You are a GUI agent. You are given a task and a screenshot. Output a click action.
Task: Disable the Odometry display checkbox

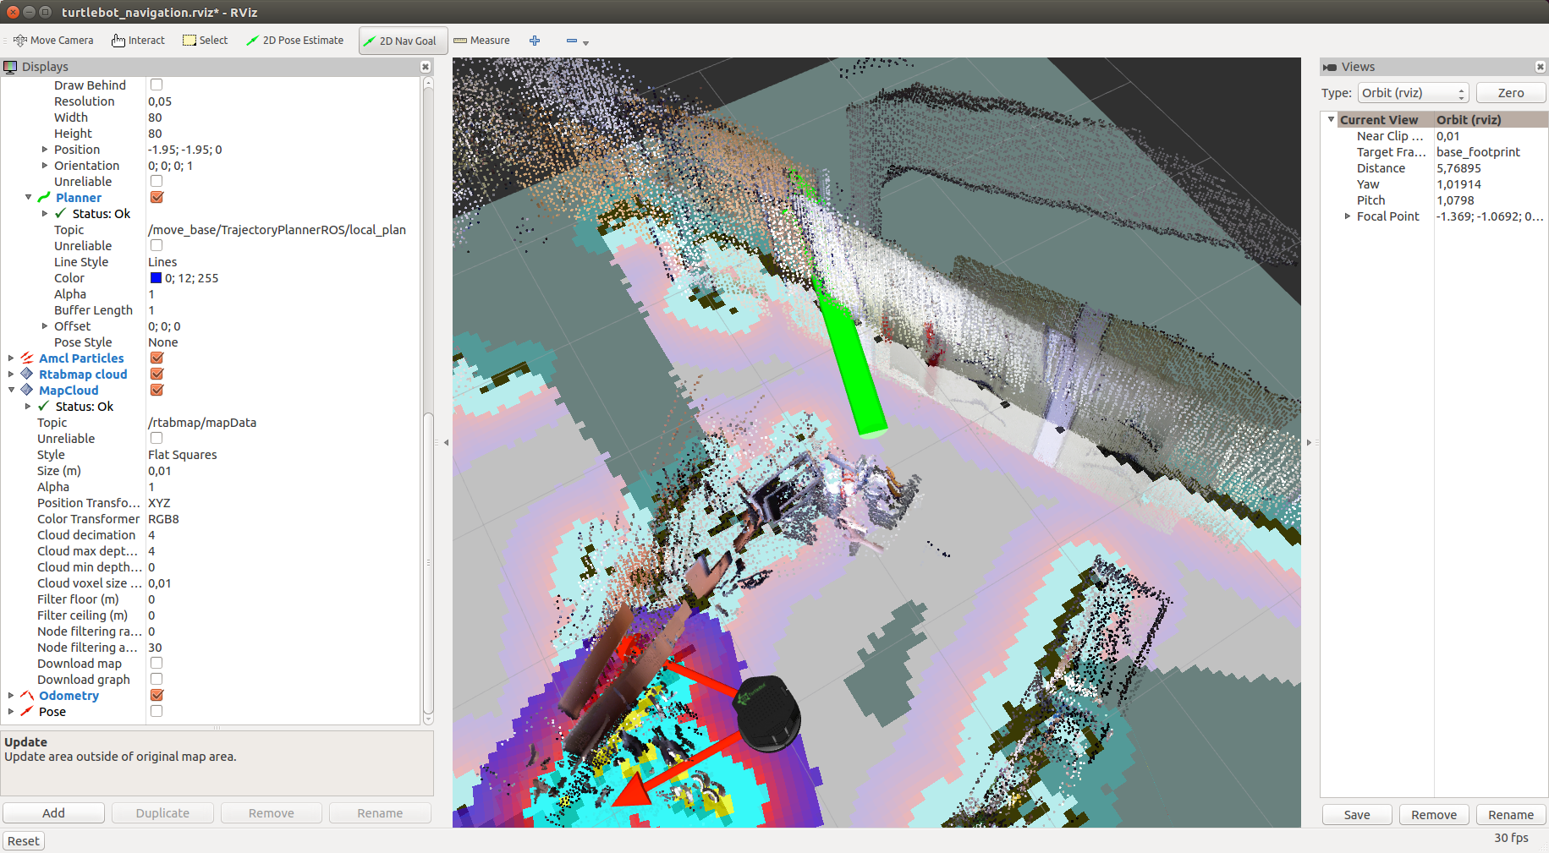(157, 695)
